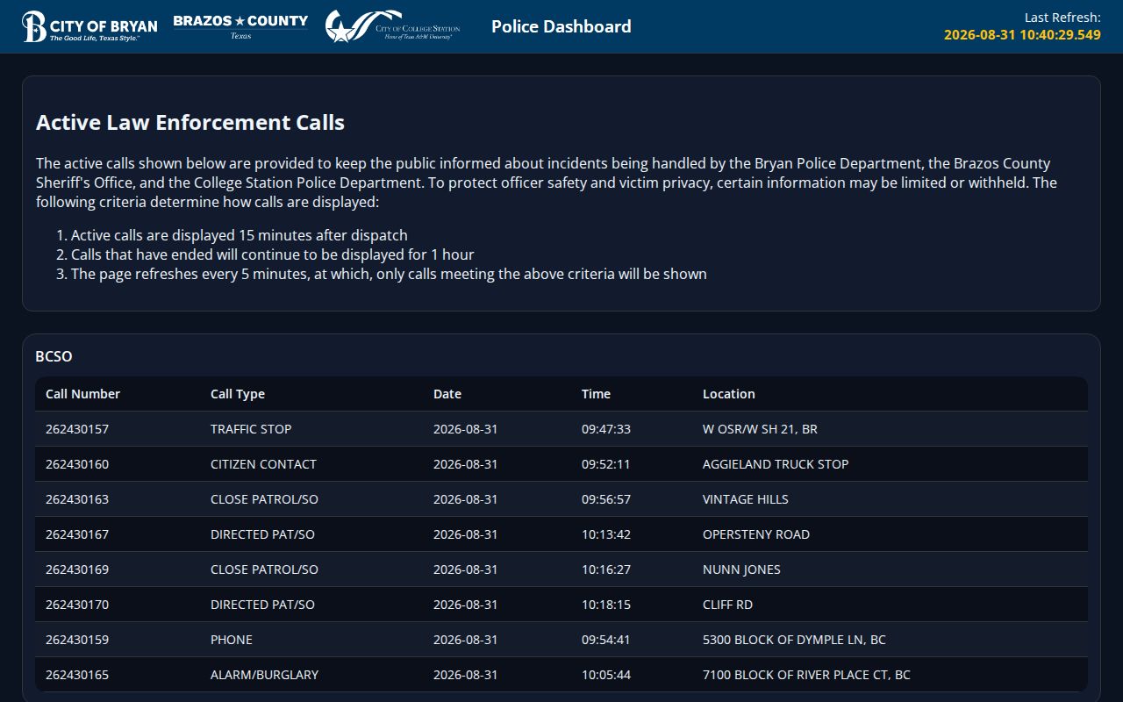
Task: Click location 5300 BLOCK OF DYMPLE LN, BC
Action: [794, 640]
